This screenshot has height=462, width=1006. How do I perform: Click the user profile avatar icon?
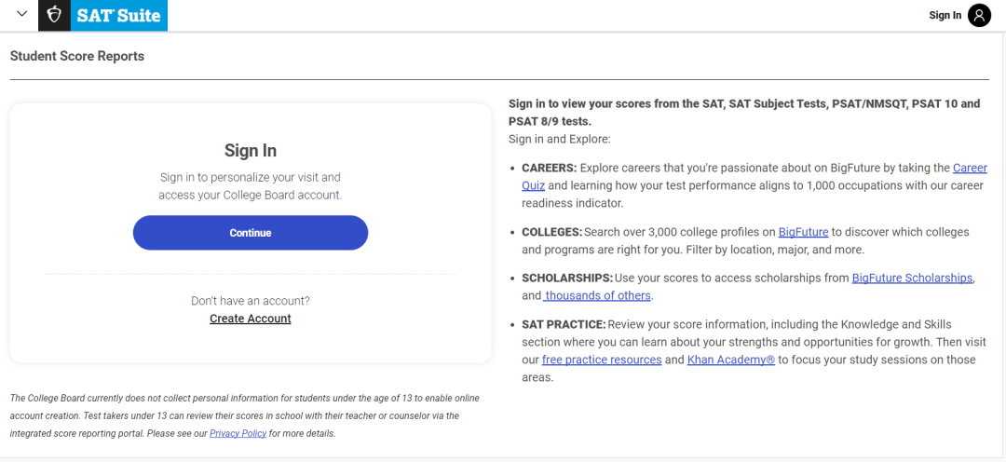tap(979, 15)
